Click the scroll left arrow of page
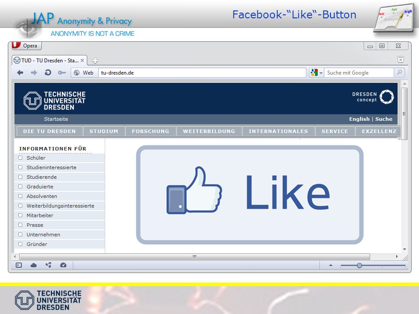 [x=15, y=256]
